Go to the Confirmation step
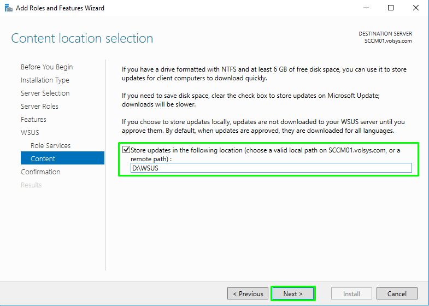The width and height of the screenshot is (429, 306). pos(40,172)
